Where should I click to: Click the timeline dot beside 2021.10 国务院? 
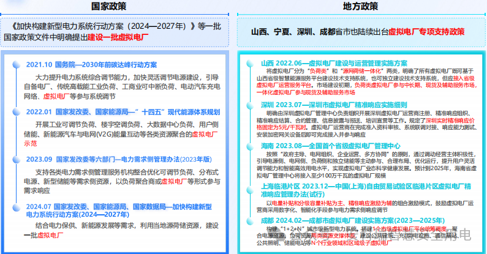[17, 64]
